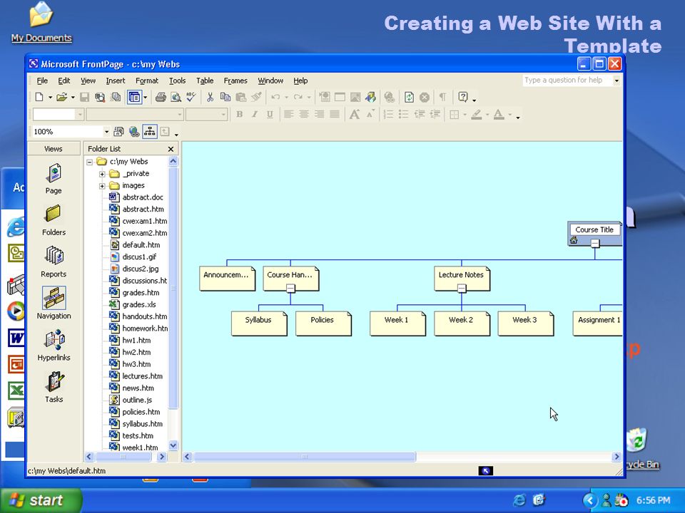Open My Documents desktop icon
Image resolution: width=685 pixels, height=513 pixels.
tap(41, 22)
